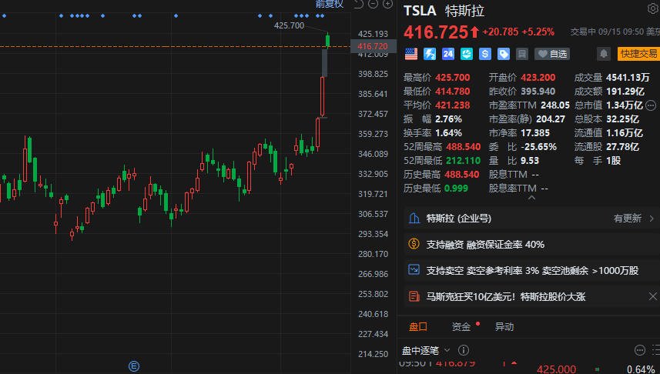Click the 总市值 1.34万亿 value
Image resolution: width=660 pixels, height=374 pixels.
pyautogui.click(x=625, y=105)
